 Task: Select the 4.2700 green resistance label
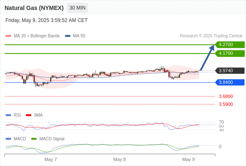pos(230,45)
